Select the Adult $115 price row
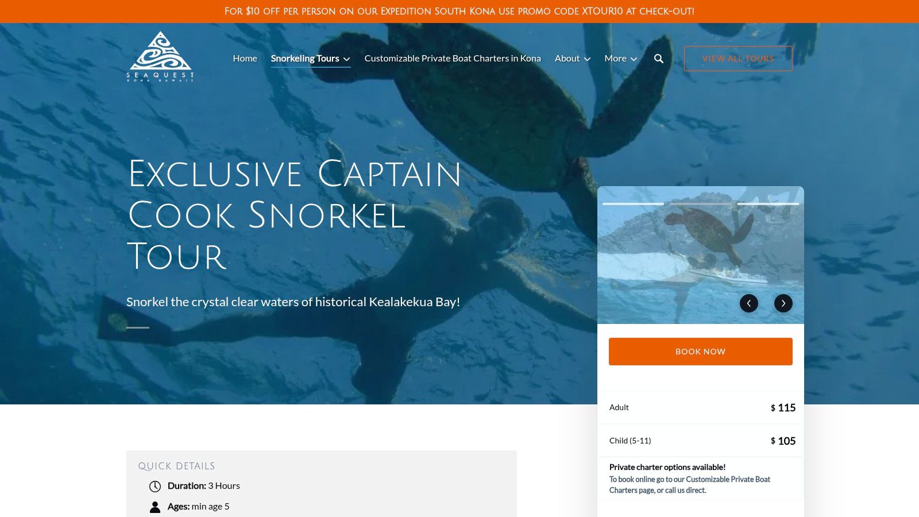 coord(701,407)
